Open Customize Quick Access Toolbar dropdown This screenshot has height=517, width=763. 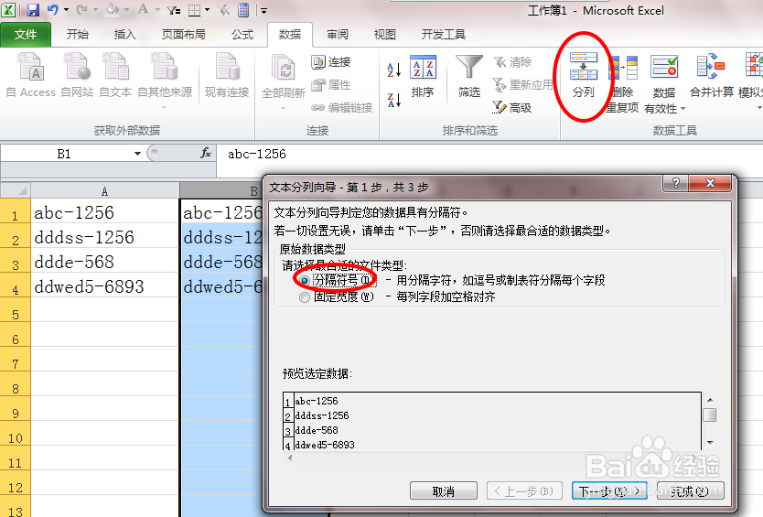263,10
